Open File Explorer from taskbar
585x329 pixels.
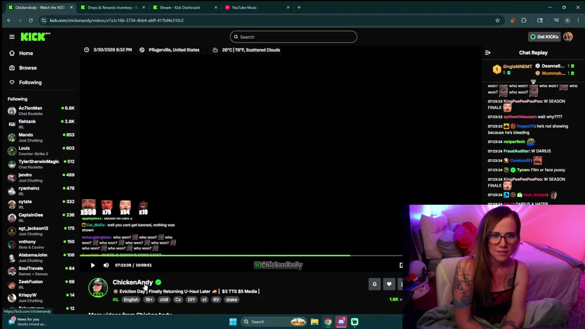314,322
